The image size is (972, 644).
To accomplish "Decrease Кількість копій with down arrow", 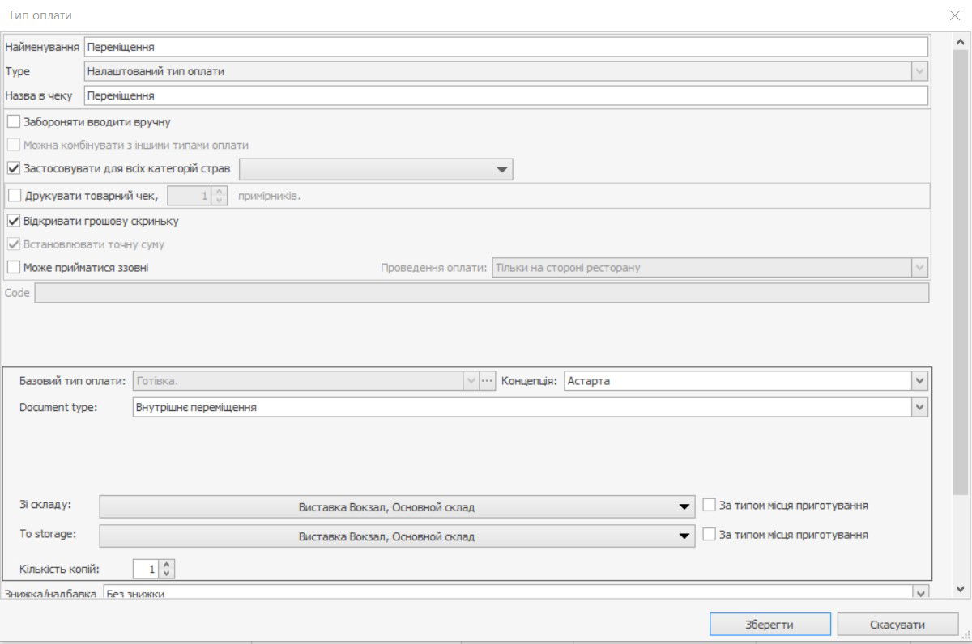I will pyautogui.click(x=167, y=574).
